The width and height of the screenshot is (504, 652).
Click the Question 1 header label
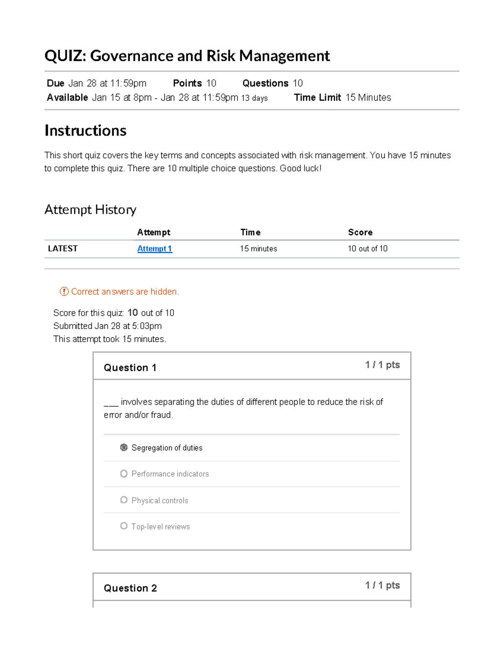(130, 368)
